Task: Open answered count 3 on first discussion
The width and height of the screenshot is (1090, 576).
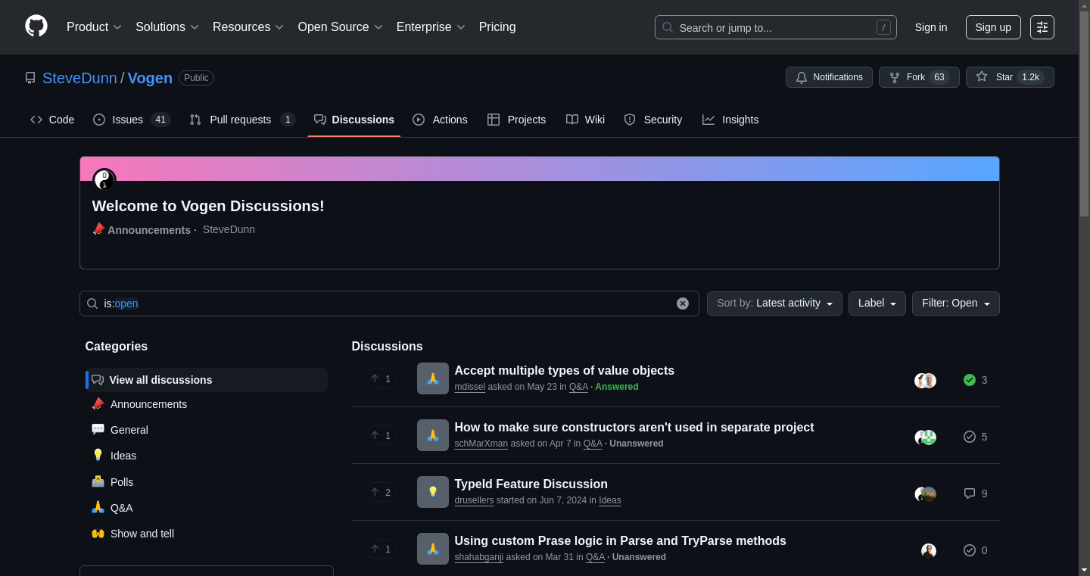Action: 976,380
